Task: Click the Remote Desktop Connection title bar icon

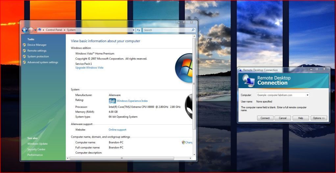Action: pyautogui.click(x=241, y=70)
